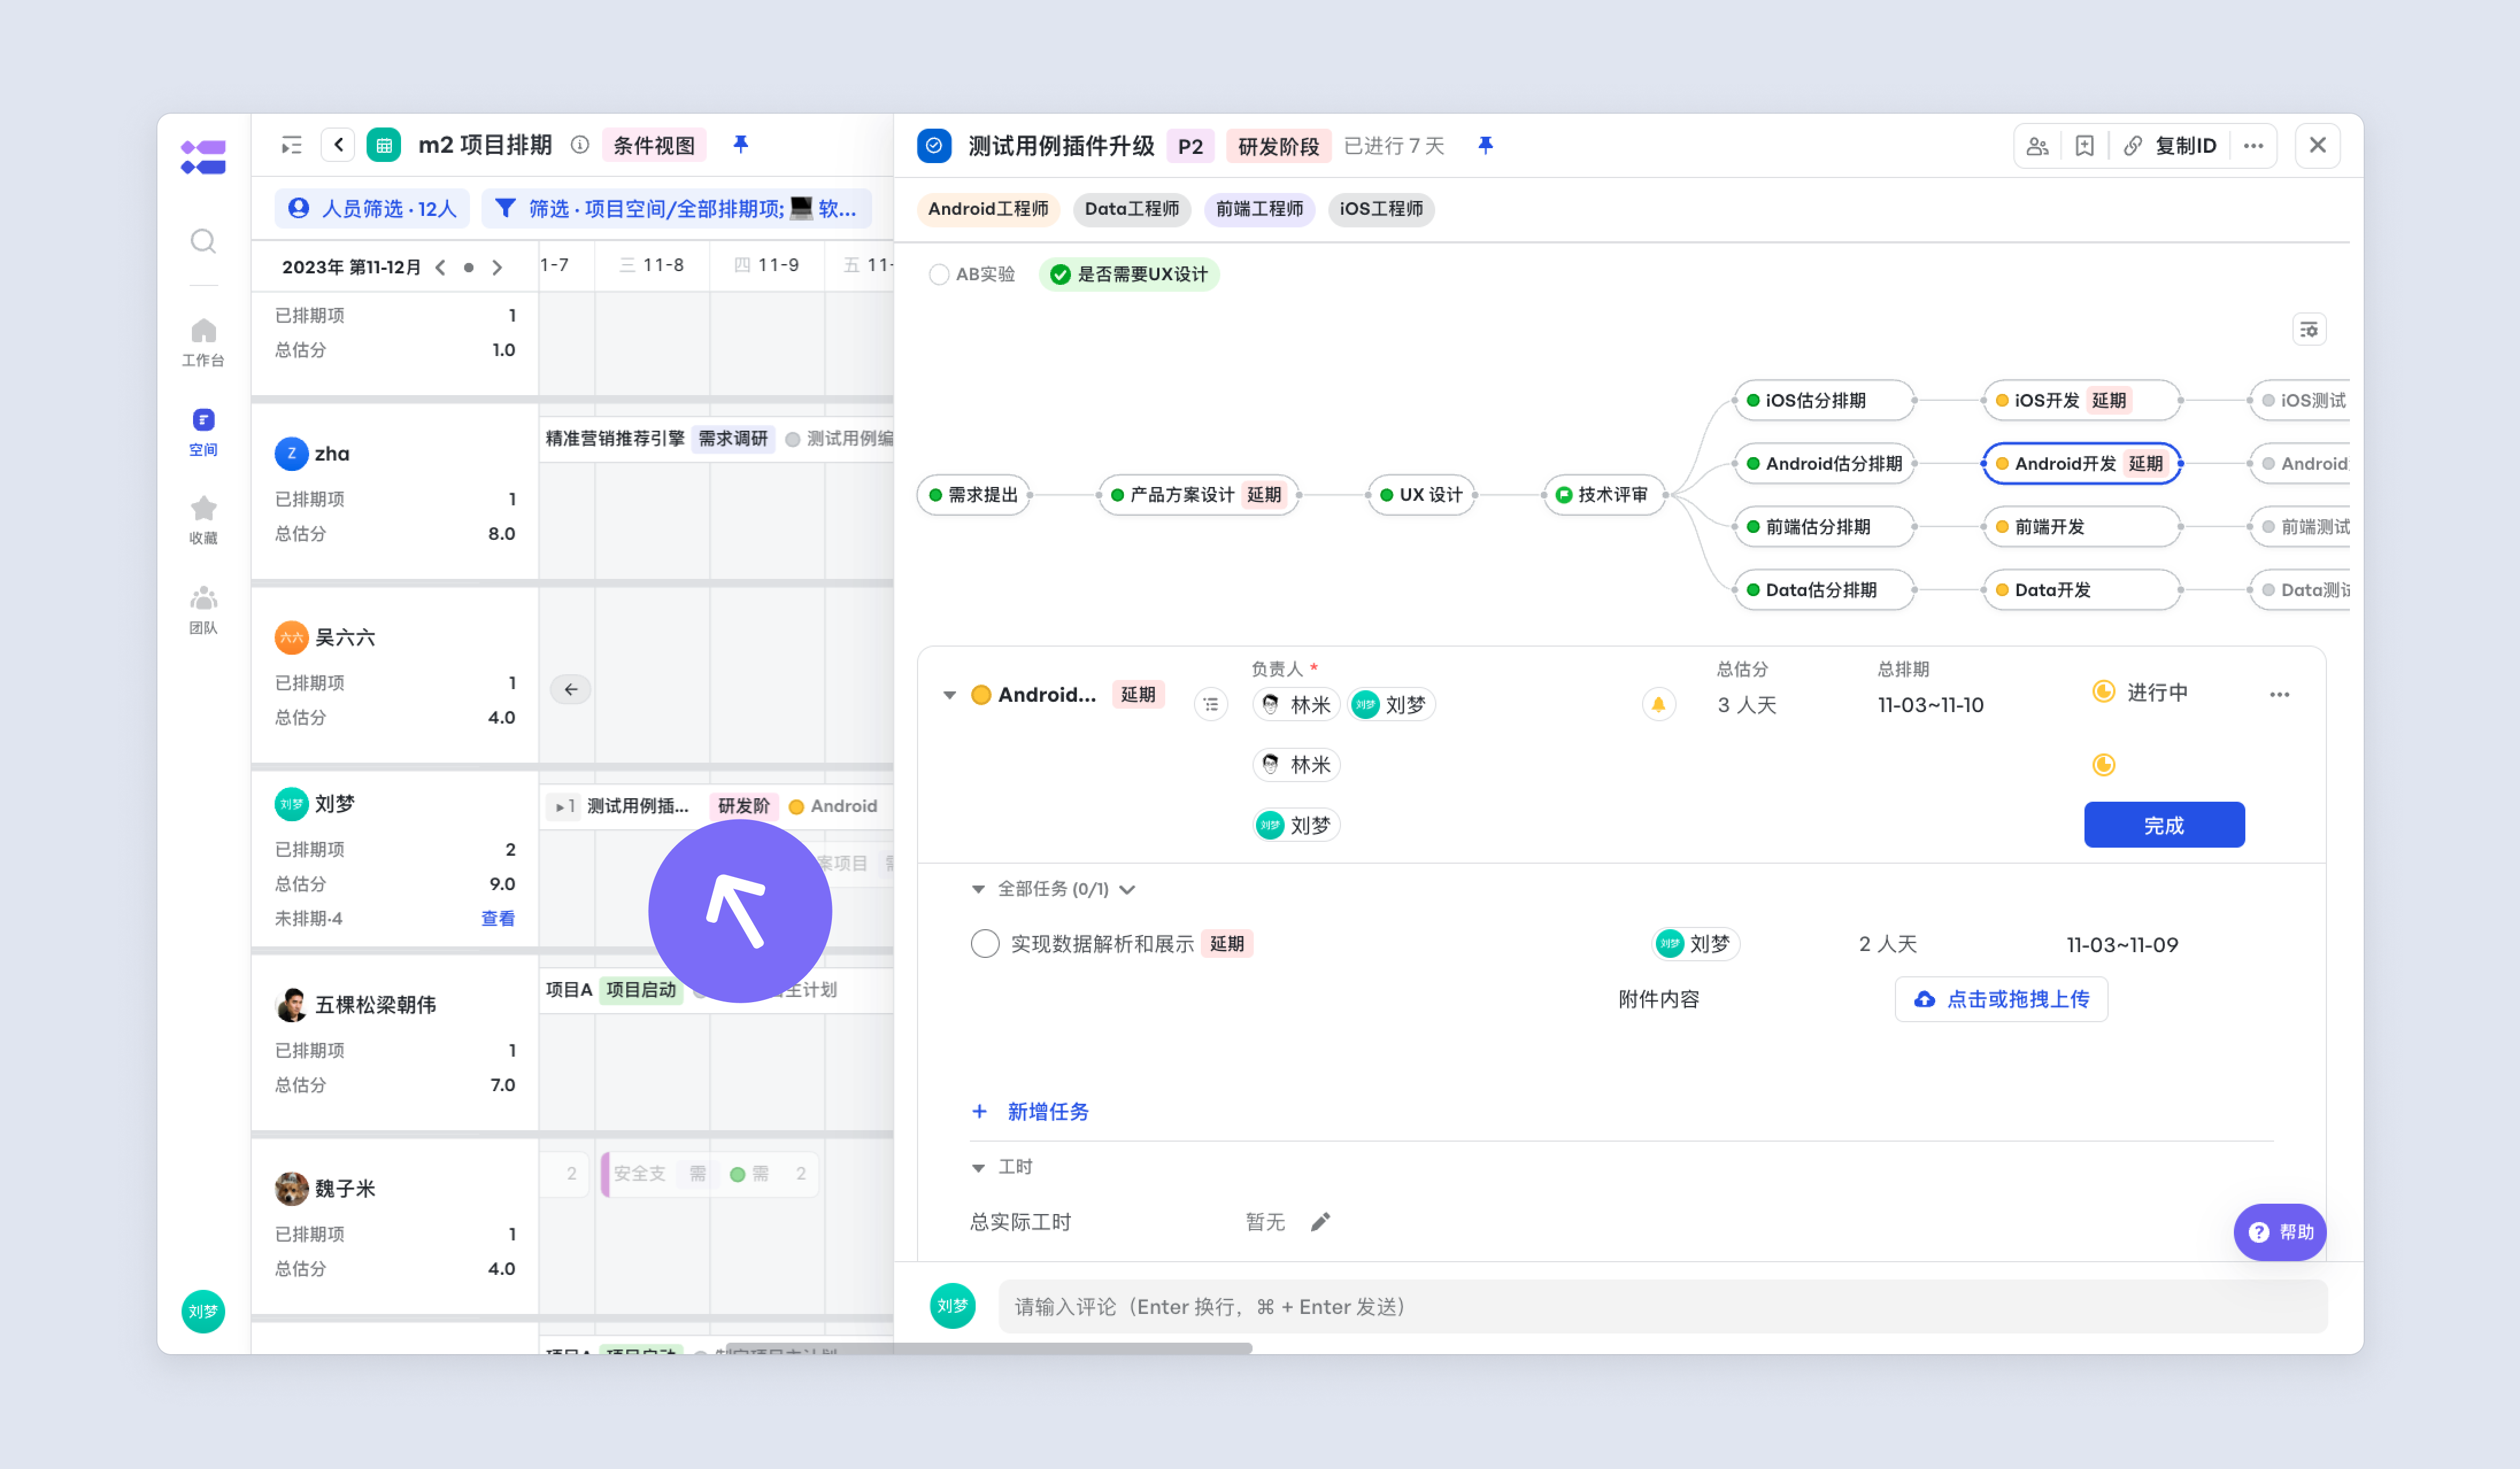Image resolution: width=2520 pixels, height=1469 pixels.
Task: Open 空间 in the sidebar
Action: [203, 432]
